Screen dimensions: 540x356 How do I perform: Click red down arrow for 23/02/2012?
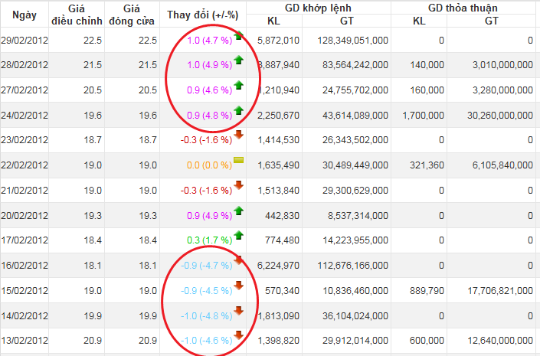pos(239,135)
